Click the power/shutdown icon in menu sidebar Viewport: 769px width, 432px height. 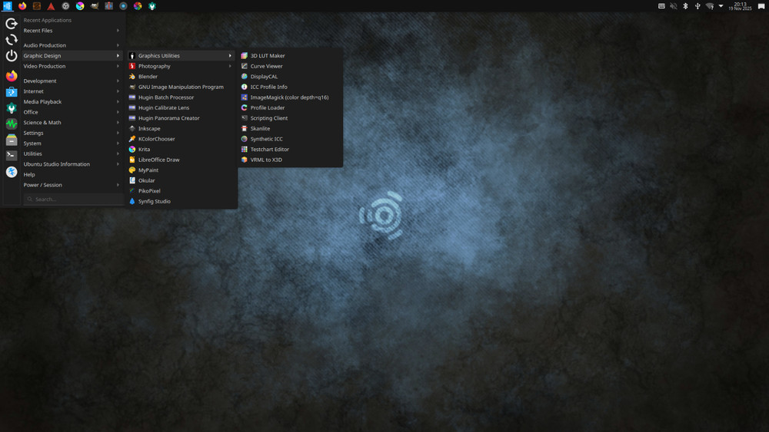12,56
